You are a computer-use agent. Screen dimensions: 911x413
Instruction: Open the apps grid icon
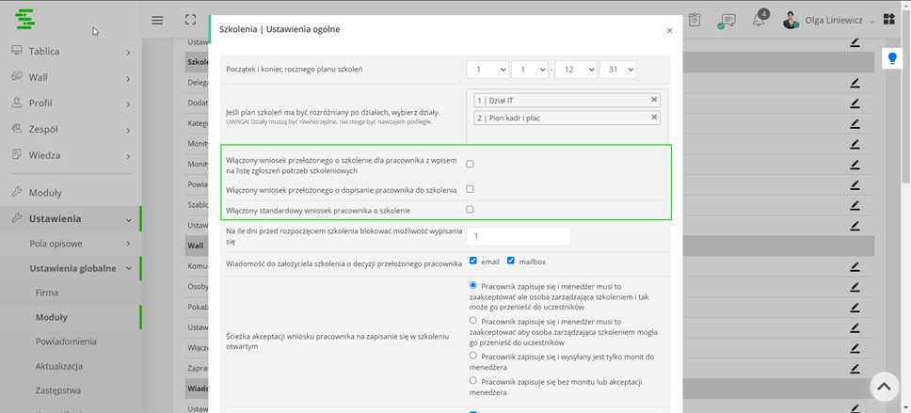(889, 20)
